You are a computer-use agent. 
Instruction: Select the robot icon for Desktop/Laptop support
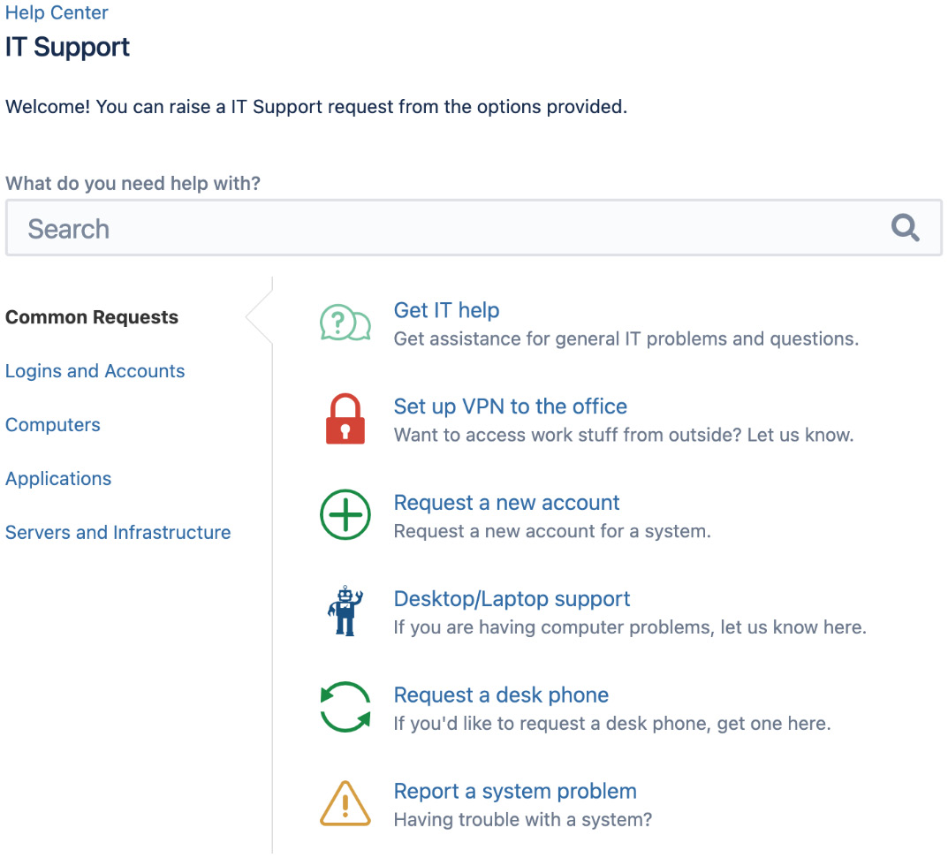pyautogui.click(x=345, y=611)
